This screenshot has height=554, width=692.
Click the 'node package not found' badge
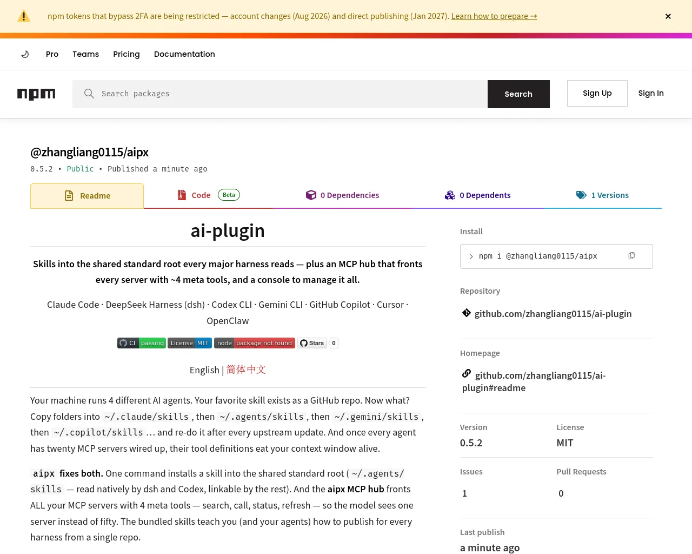tap(255, 343)
